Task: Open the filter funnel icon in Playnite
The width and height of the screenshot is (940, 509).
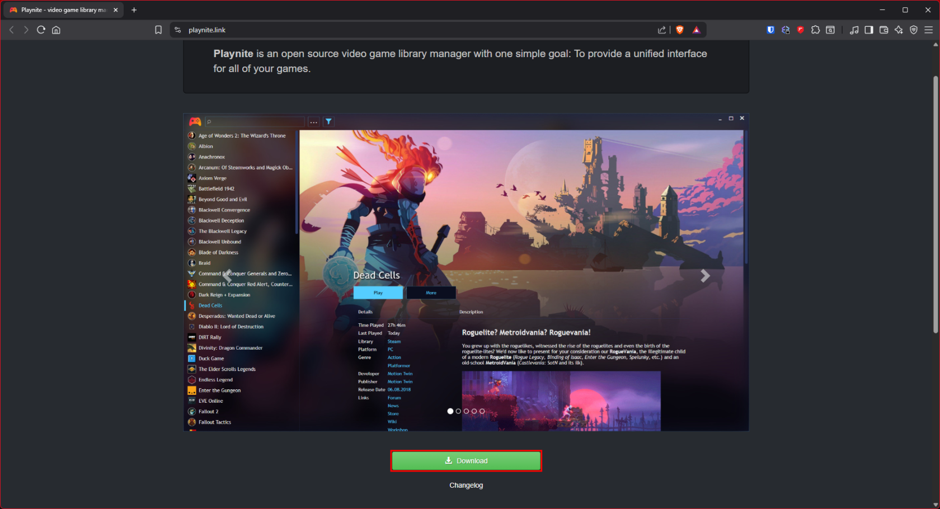Action: [328, 121]
